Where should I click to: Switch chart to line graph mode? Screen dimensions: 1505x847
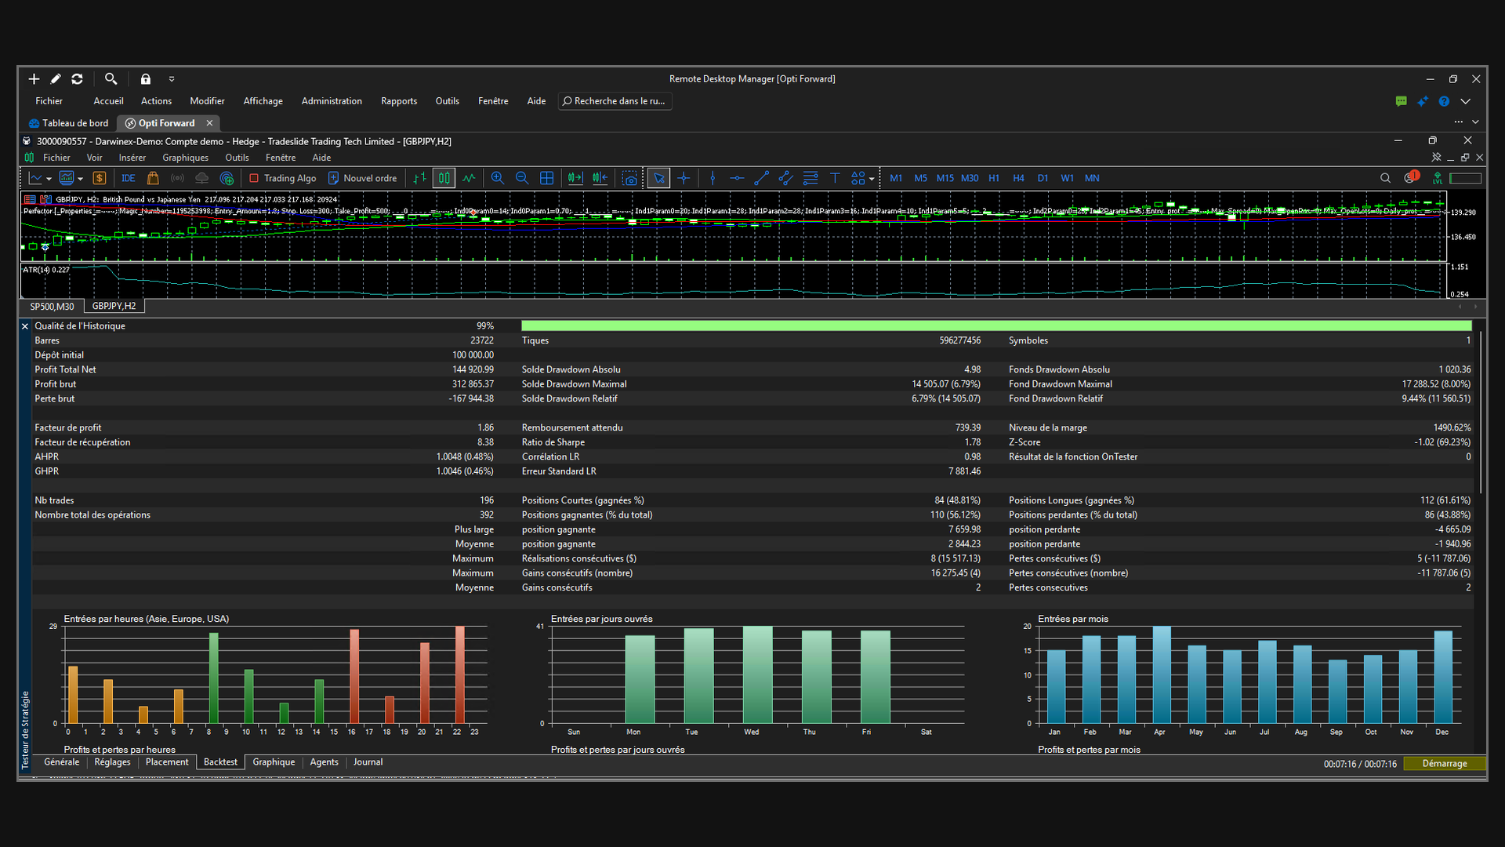[x=469, y=178]
